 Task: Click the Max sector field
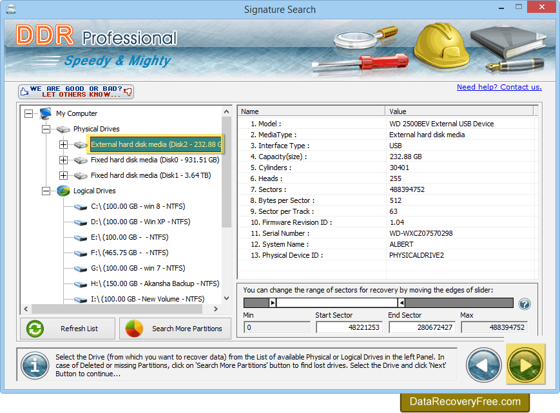494,327
